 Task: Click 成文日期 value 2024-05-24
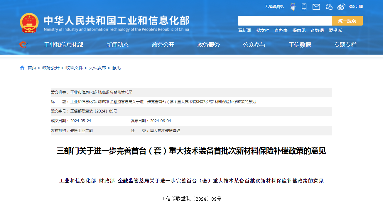coord(81,121)
